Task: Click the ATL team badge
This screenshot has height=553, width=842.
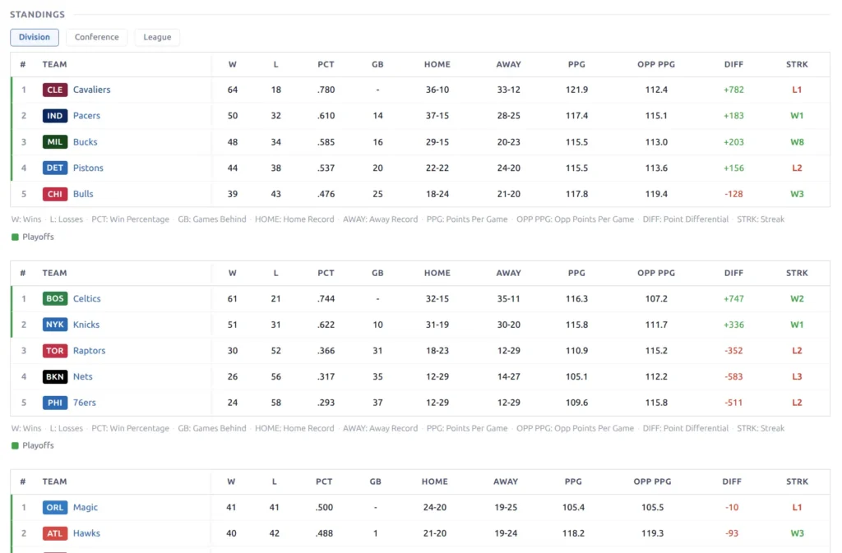Action: click(55, 533)
